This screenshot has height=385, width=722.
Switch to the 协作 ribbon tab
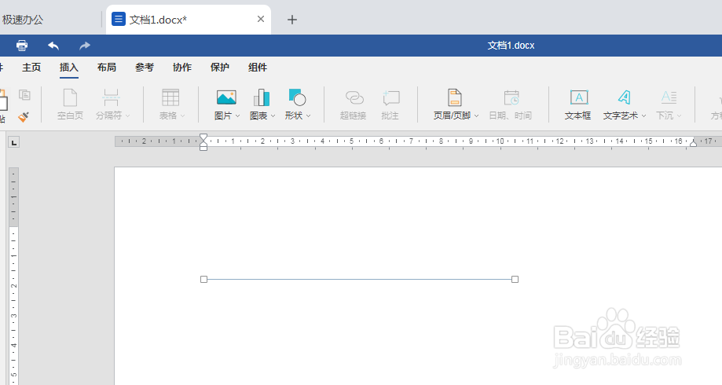tap(182, 68)
